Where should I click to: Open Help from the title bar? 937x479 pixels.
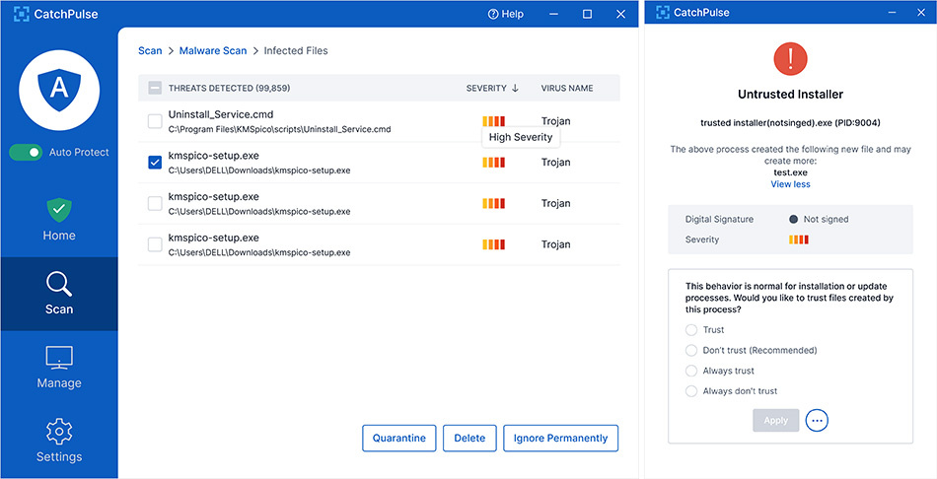pos(506,14)
